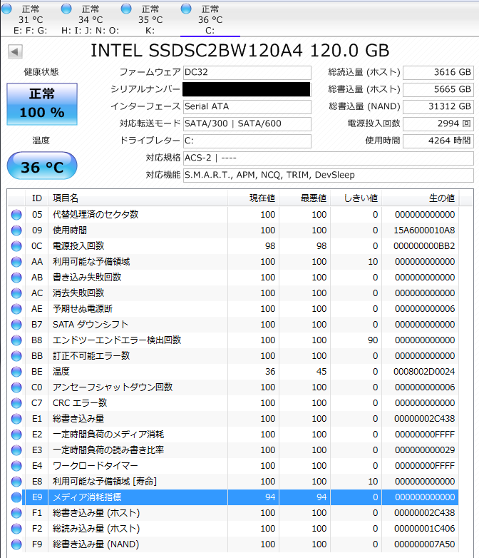Image resolution: width=479 pixels, height=558 pixels.
Task: Click status orb for ID 05 row
Action: [x=16, y=215]
